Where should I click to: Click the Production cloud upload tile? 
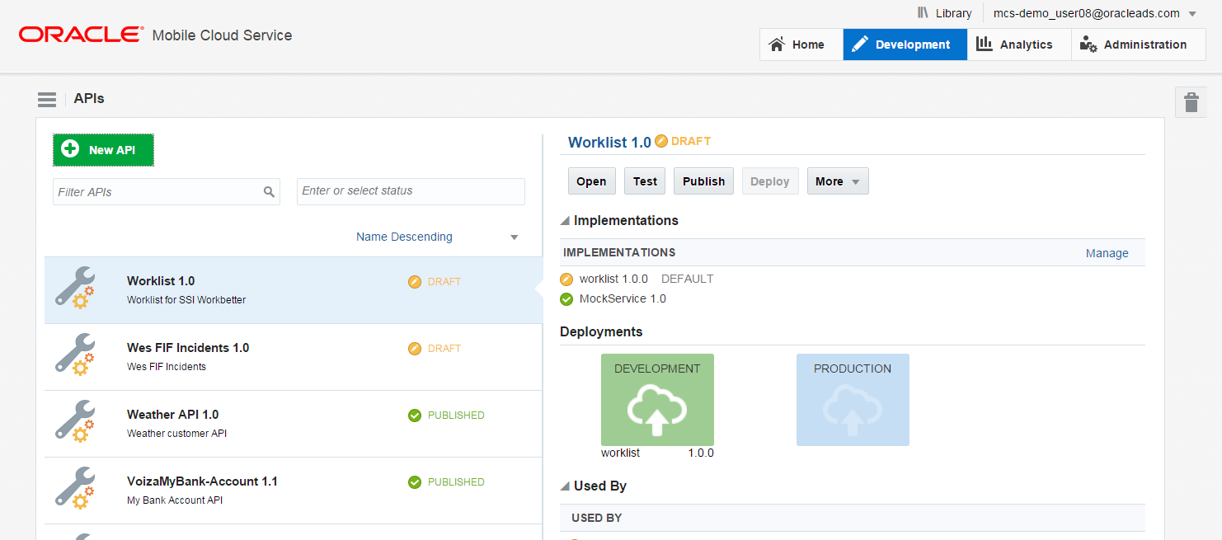(x=853, y=400)
